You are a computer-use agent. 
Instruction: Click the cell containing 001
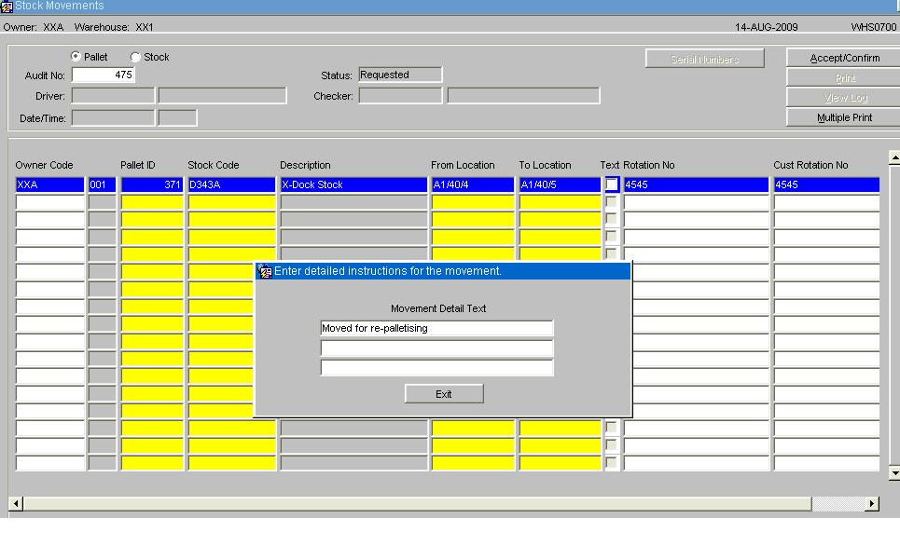[103, 184]
